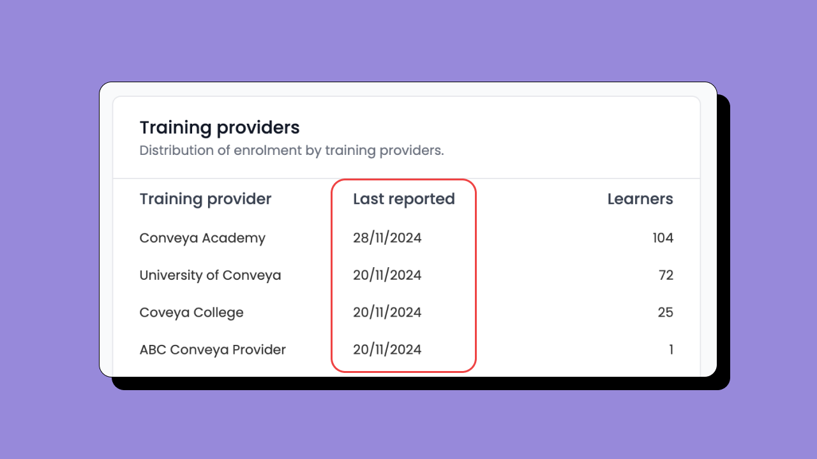Click the enrolment distribution subtitle text
Viewport: 817px width, 459px height.
(291, 151)
